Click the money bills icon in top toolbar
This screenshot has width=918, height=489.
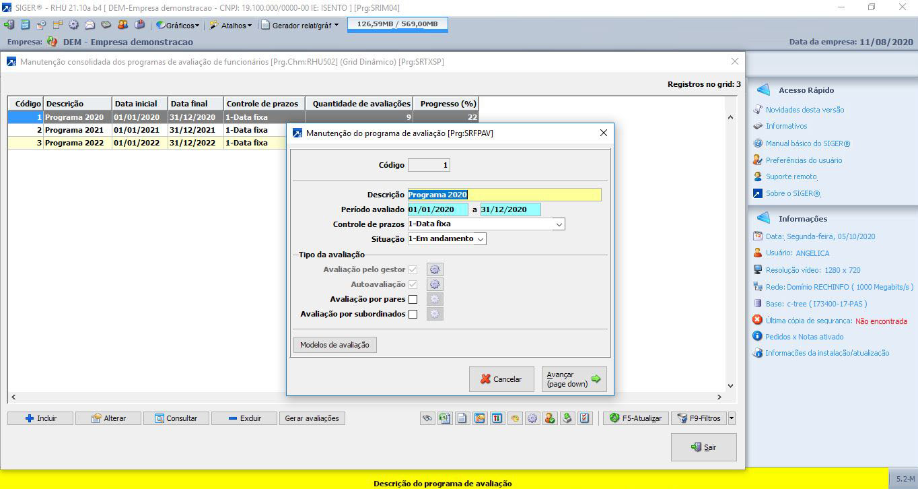click(x=106, y=25)
